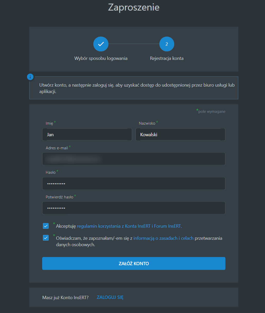Click the 'Masz już Konto InsERT?' text
Screen dimensions: 265x313
[65, 298]
